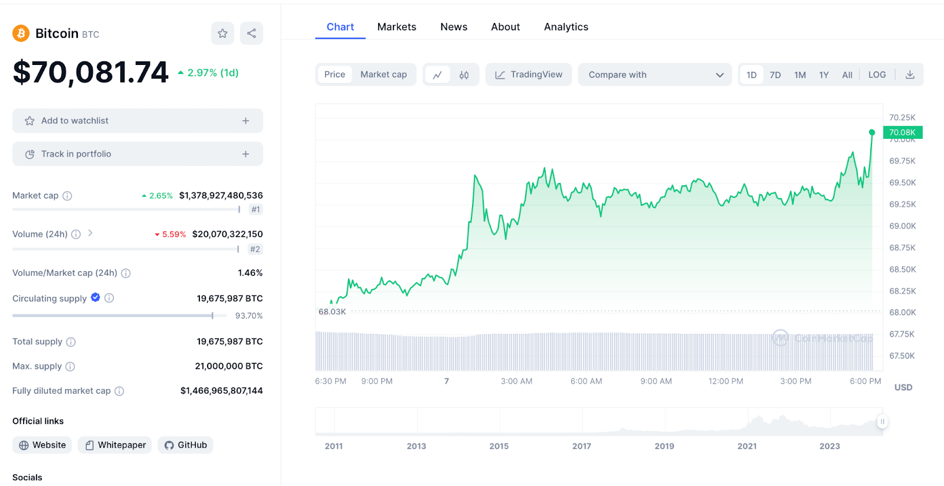Click market cap value $1,378,927,480,536
944x486 pixels.
click(221, 195)
